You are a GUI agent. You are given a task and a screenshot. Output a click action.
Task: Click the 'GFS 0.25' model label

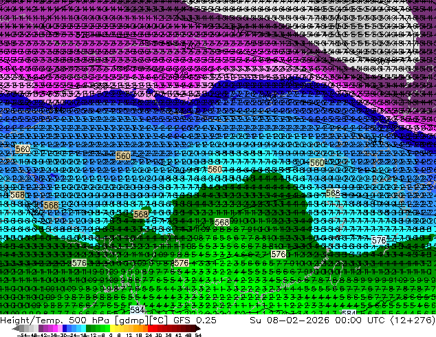pos(195,320)
